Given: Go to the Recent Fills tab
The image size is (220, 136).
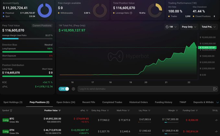Looking at the screenshot, I should click(x=89, y=102).
